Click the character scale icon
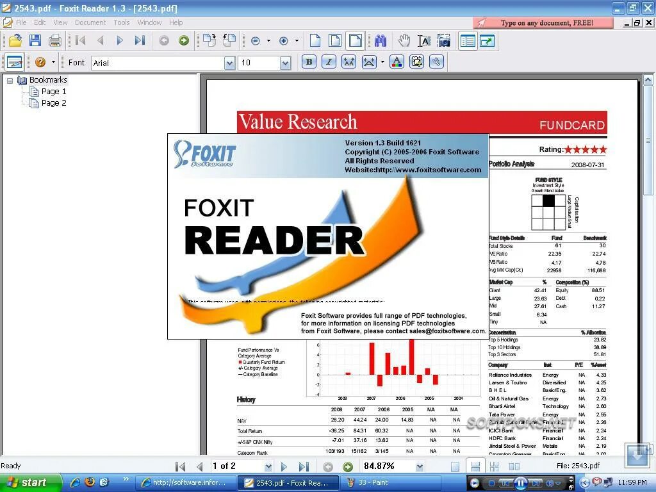The image size is (656, 492). [369, 62]
